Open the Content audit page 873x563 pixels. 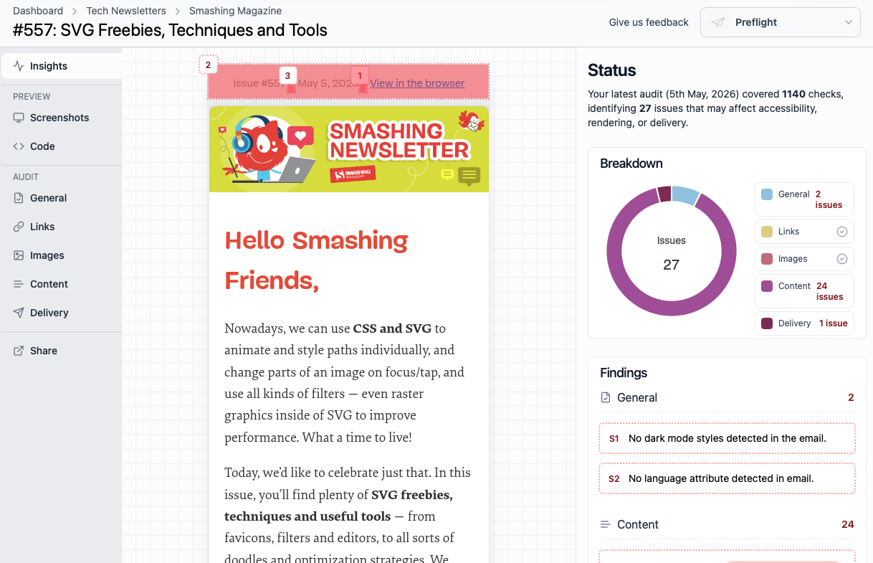click(x=61, y=284)
